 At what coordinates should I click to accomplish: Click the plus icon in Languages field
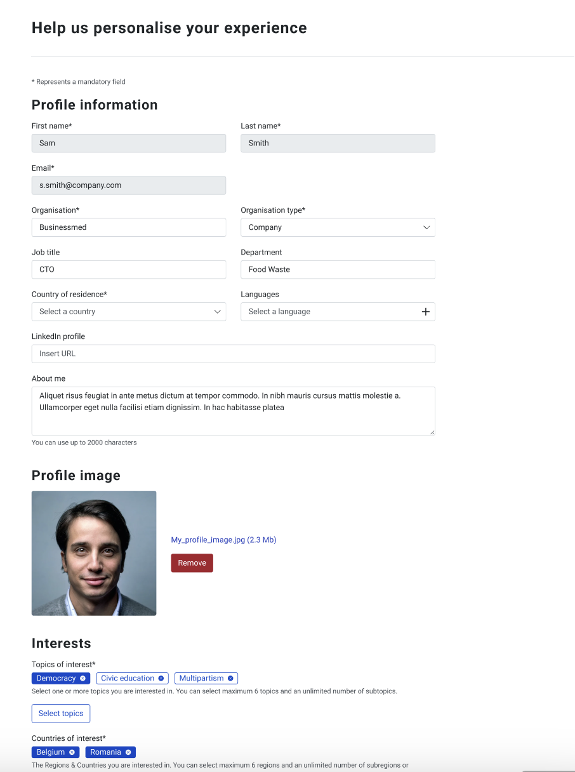pos(426,312)
